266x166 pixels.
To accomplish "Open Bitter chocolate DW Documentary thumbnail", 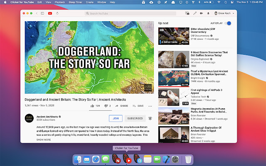I will click(174, 36).
